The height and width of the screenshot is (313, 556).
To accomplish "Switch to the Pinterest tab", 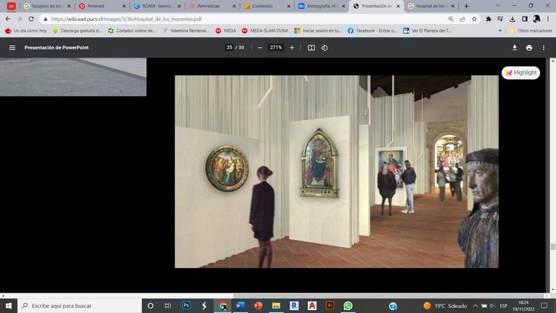I will click(103, 6).
